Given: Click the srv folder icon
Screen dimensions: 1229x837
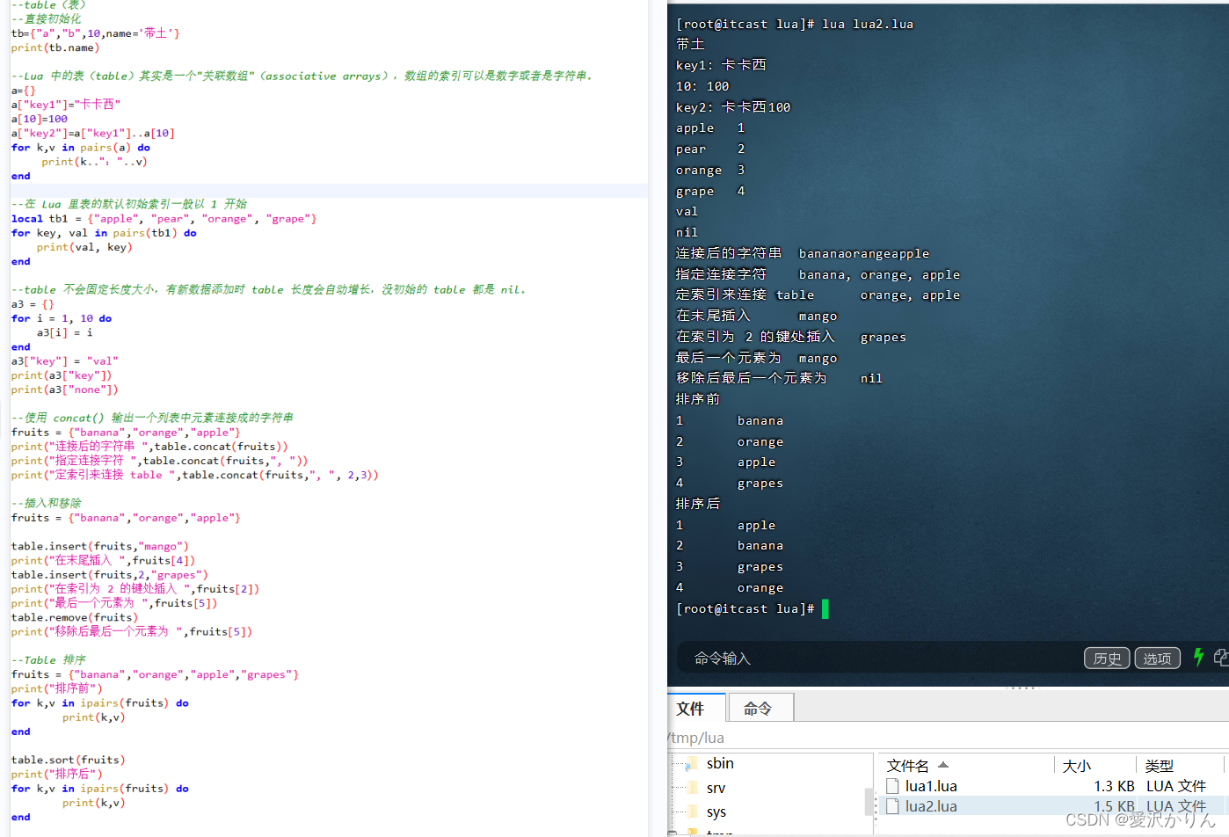Looking at the screenshot, I should pos(692,788).
